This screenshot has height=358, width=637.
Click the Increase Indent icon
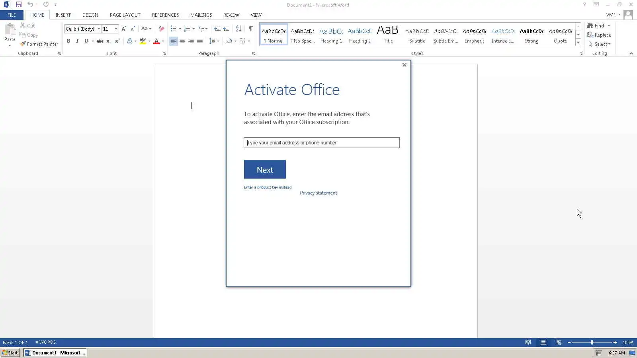point(226,29)
